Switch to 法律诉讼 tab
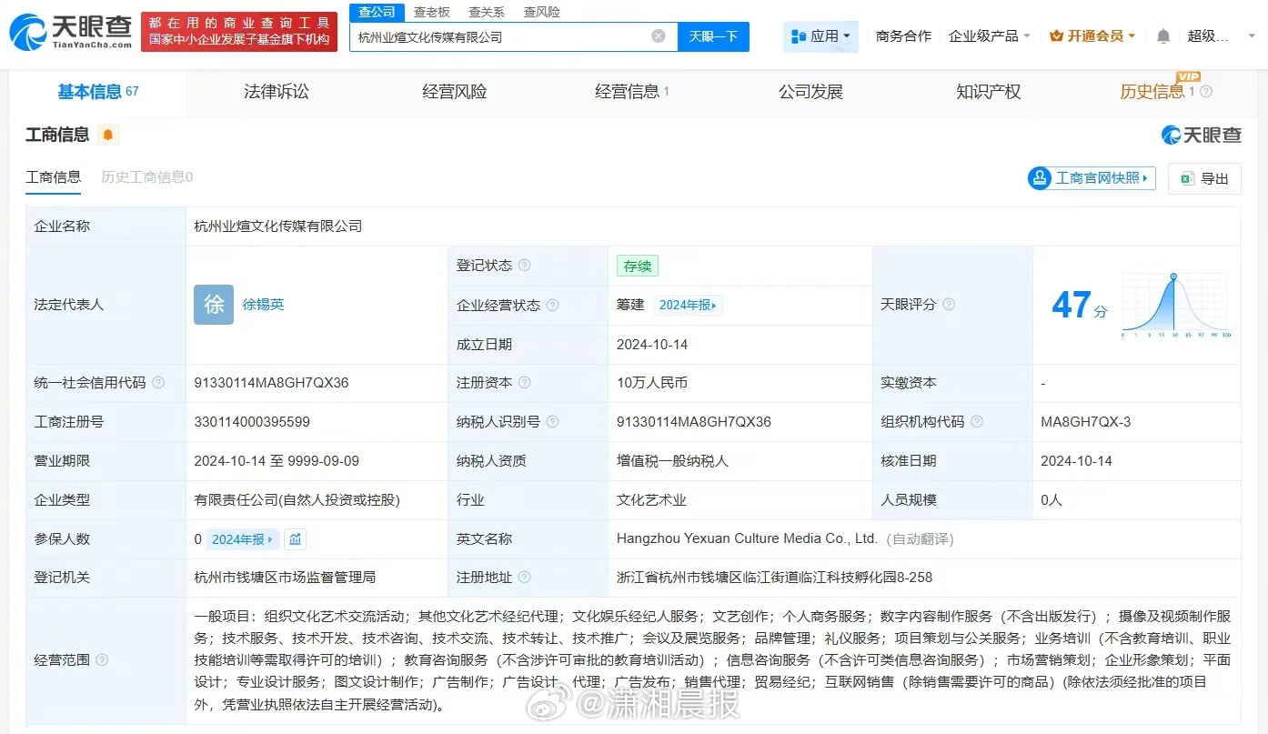Image resolution: width=1268 pixels, height=734 pixels. [x=276, y=92]
